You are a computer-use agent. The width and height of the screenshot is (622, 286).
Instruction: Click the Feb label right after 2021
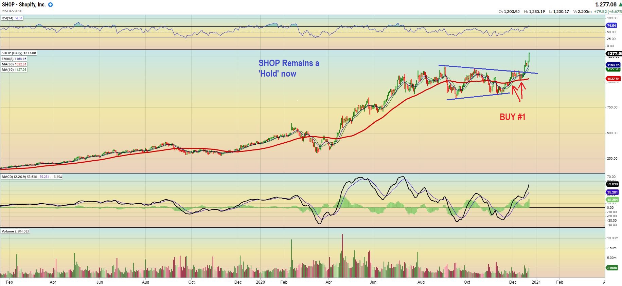pyautogui.click(x=559, y=282)
